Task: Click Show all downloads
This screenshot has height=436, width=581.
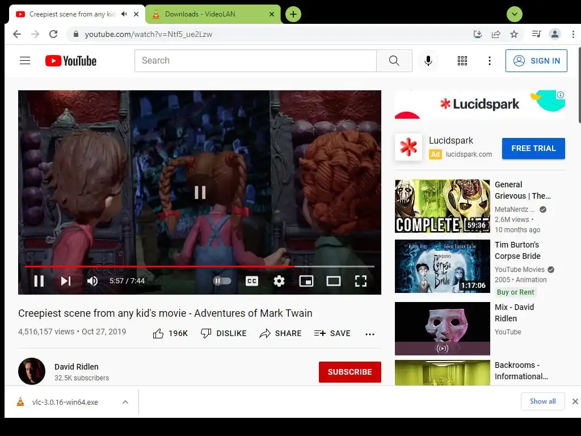Action: tap(542, 401)
